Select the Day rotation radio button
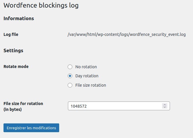Screen dimensions: 193x138 pyautogui.click(x=70, y=76)
